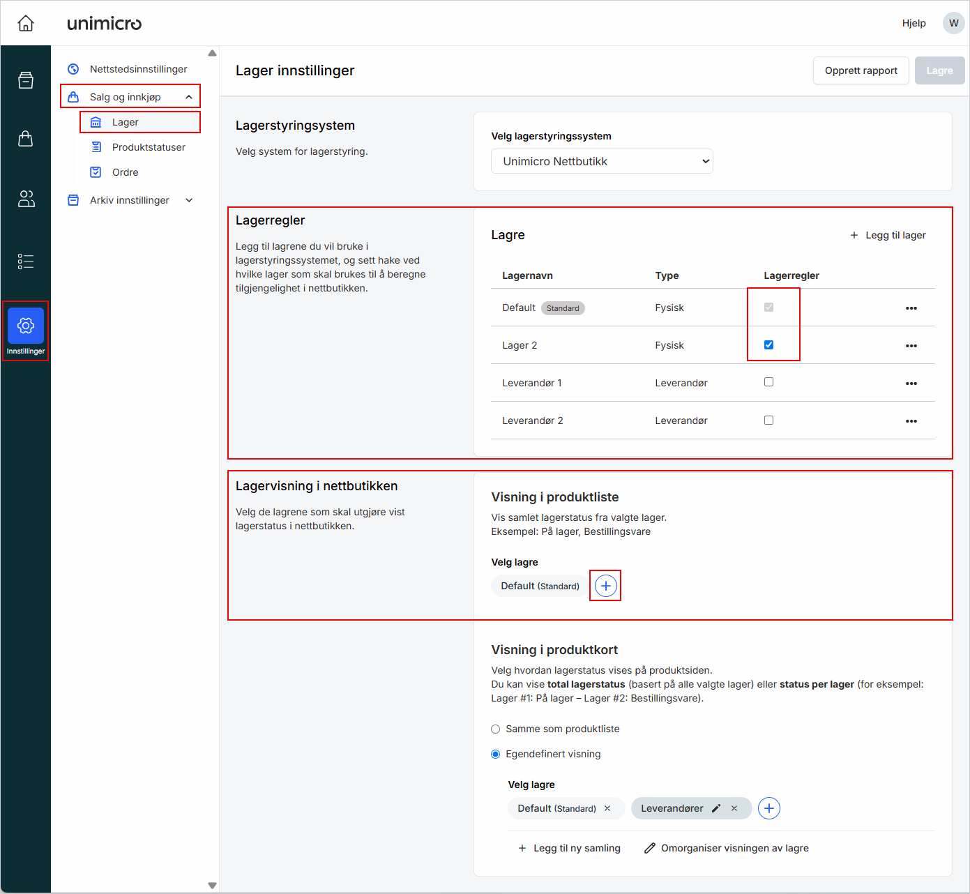Enable the Leverandør 1 lagerregler checkbox
The image size is (970, 894).
point(768,382)
